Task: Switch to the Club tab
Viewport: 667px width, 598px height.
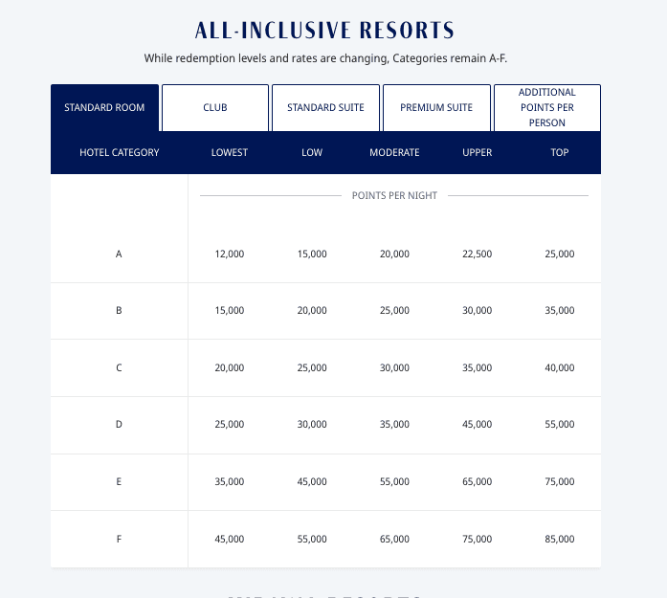Action: [x=215, y=108]
